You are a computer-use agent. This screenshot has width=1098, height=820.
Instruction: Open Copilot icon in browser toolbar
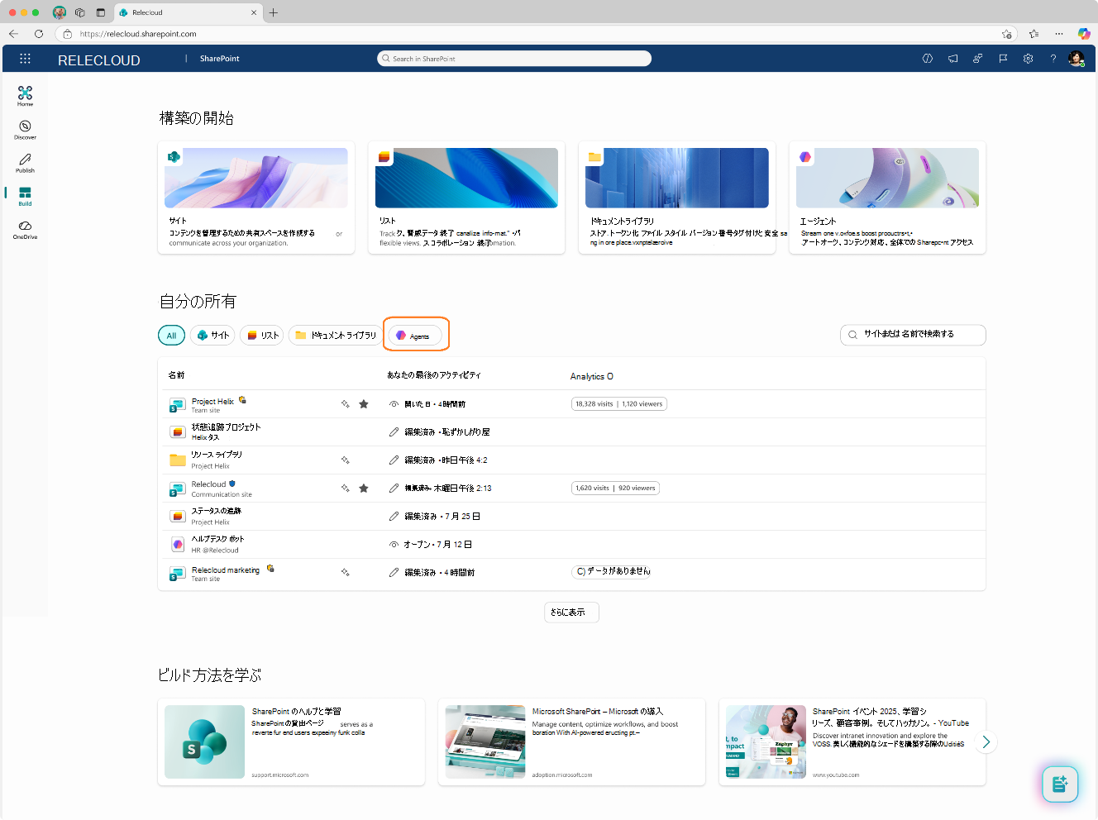[1083, 34]
